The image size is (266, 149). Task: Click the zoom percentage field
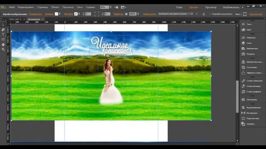pos(104,7)
